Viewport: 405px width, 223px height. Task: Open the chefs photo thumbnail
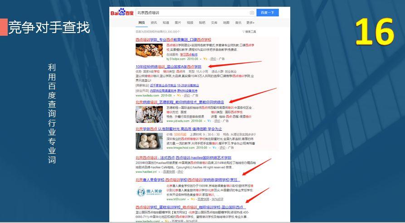click(149, 114)
